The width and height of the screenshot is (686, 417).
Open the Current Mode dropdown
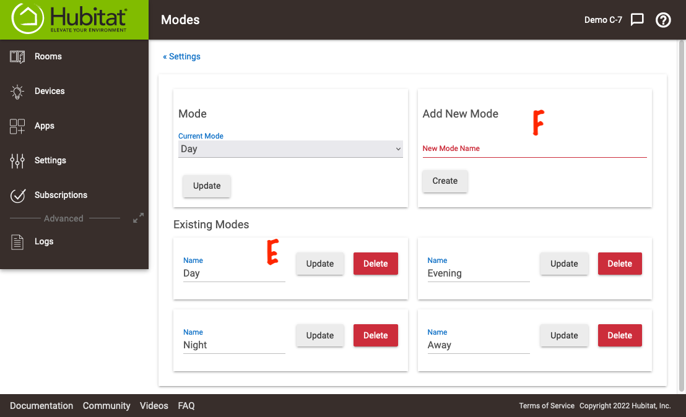pos(290,149)
